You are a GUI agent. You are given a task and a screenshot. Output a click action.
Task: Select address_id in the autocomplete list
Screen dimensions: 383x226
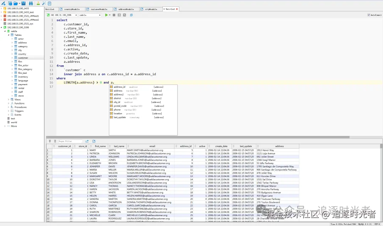click(x=143, y=87)
